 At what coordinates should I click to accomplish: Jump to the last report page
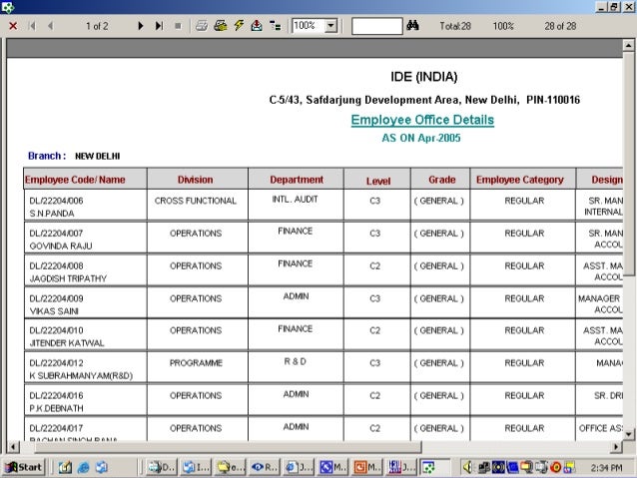160,26
